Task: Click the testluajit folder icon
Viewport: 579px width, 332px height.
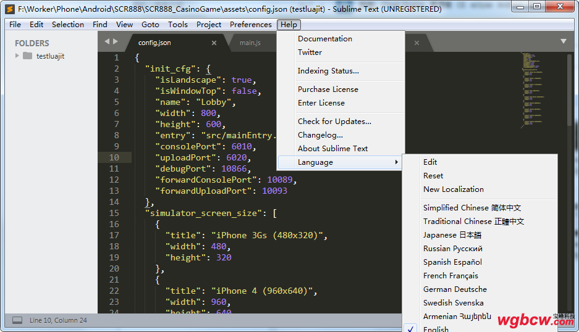Action: 27,56
